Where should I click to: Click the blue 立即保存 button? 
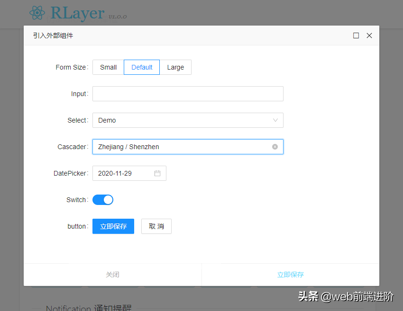coord(113,226)
